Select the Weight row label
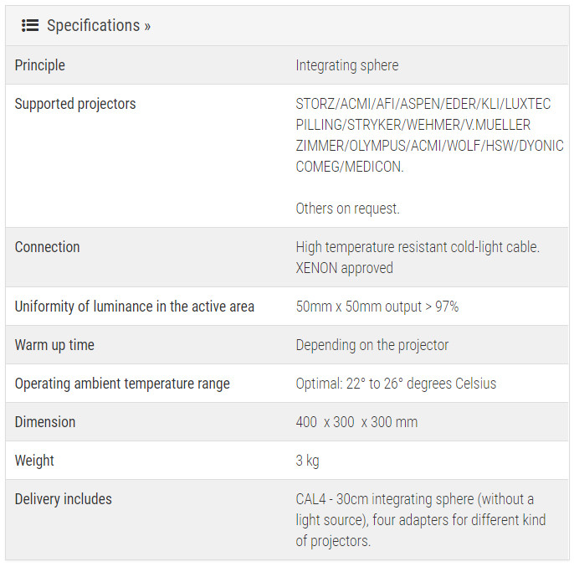The image size is (574, 567). coord(34,461)
